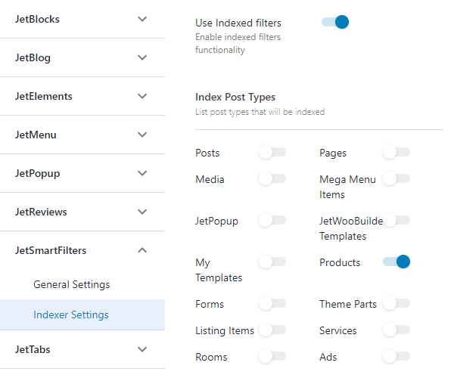This screenshot has width=454, height=378.
Task: Click the 'Listing Items' label
Action: (225, 331)
